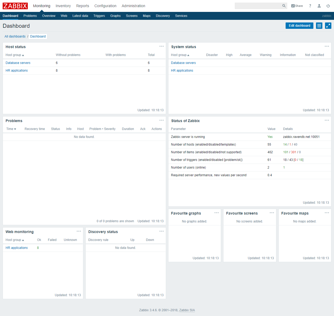
Task: Open Status of Zabbix widget menu dots
Action: click(x=327, y=120)
